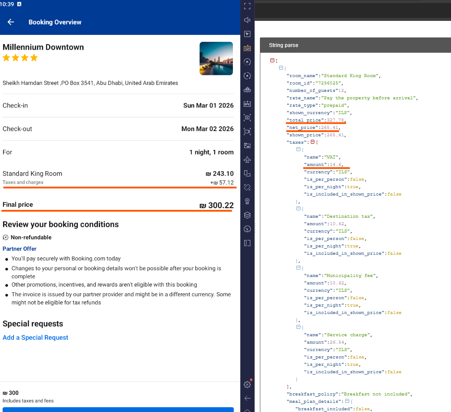
Task: Start screen recording with the video icon
Action: 247,132
